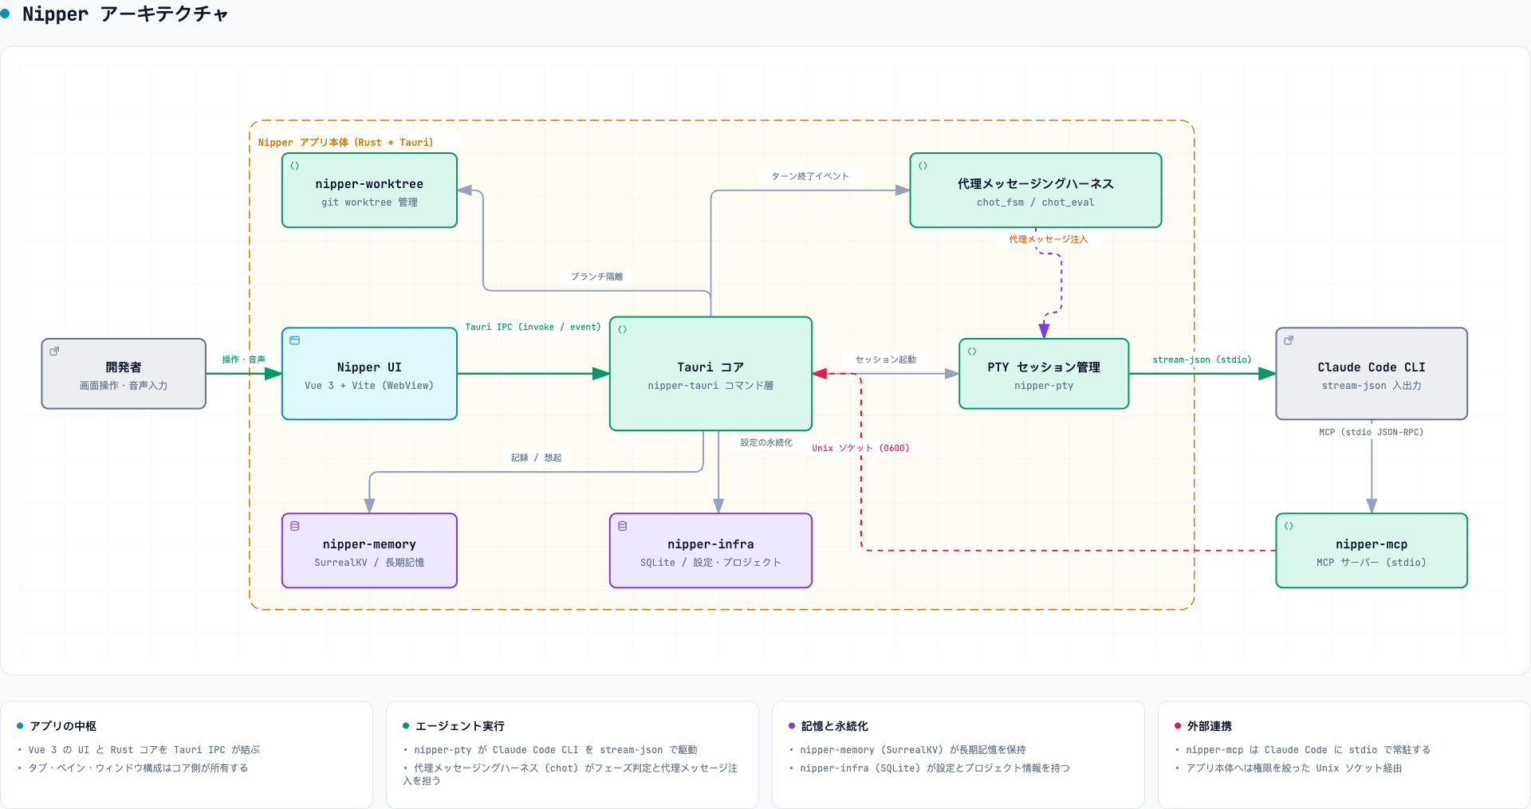Click the ターン終了イベント edge label

[810, 176]
